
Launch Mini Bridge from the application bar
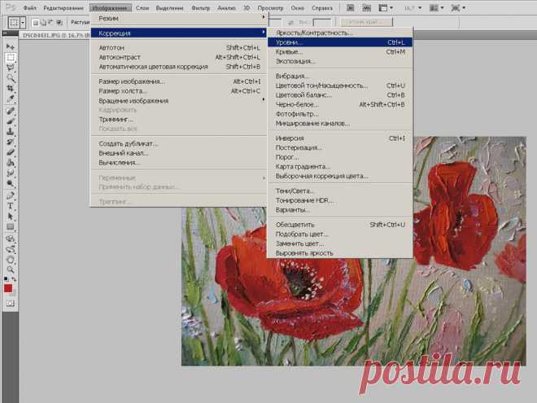366,7
